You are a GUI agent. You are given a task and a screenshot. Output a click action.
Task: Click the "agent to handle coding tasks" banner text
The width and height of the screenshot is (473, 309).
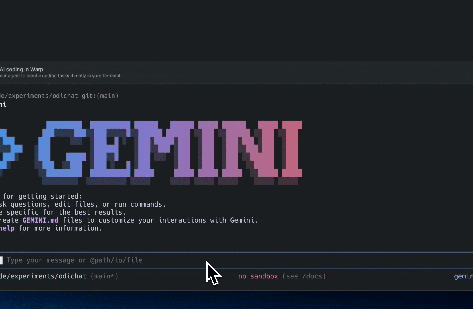60,76
